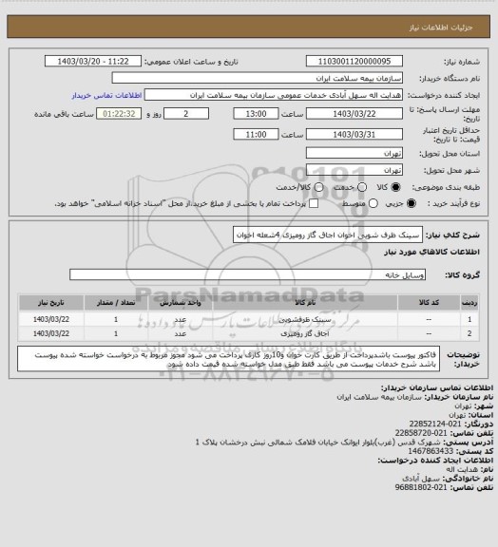
Task: Click the contact phone 22858720-021
Action: [421, 433]
